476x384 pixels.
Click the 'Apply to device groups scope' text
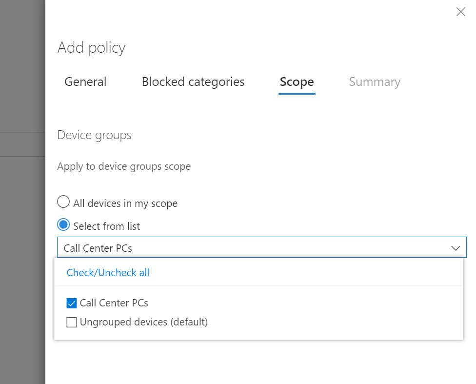coord(124,166)
